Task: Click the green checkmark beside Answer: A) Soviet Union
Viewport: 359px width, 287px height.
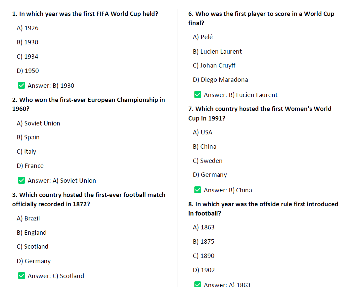Action: pos(22,180)
